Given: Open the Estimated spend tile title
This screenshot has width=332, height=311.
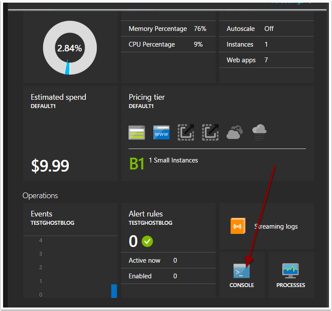Looking at the screenshot, I should (x=58, y=97).
